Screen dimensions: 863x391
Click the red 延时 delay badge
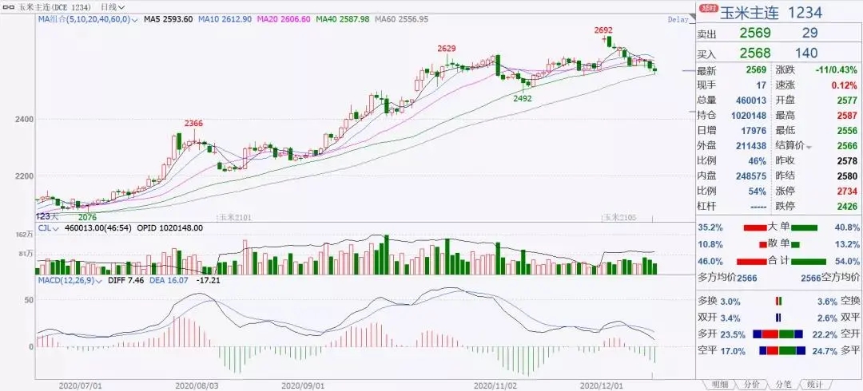pos(708,8)
